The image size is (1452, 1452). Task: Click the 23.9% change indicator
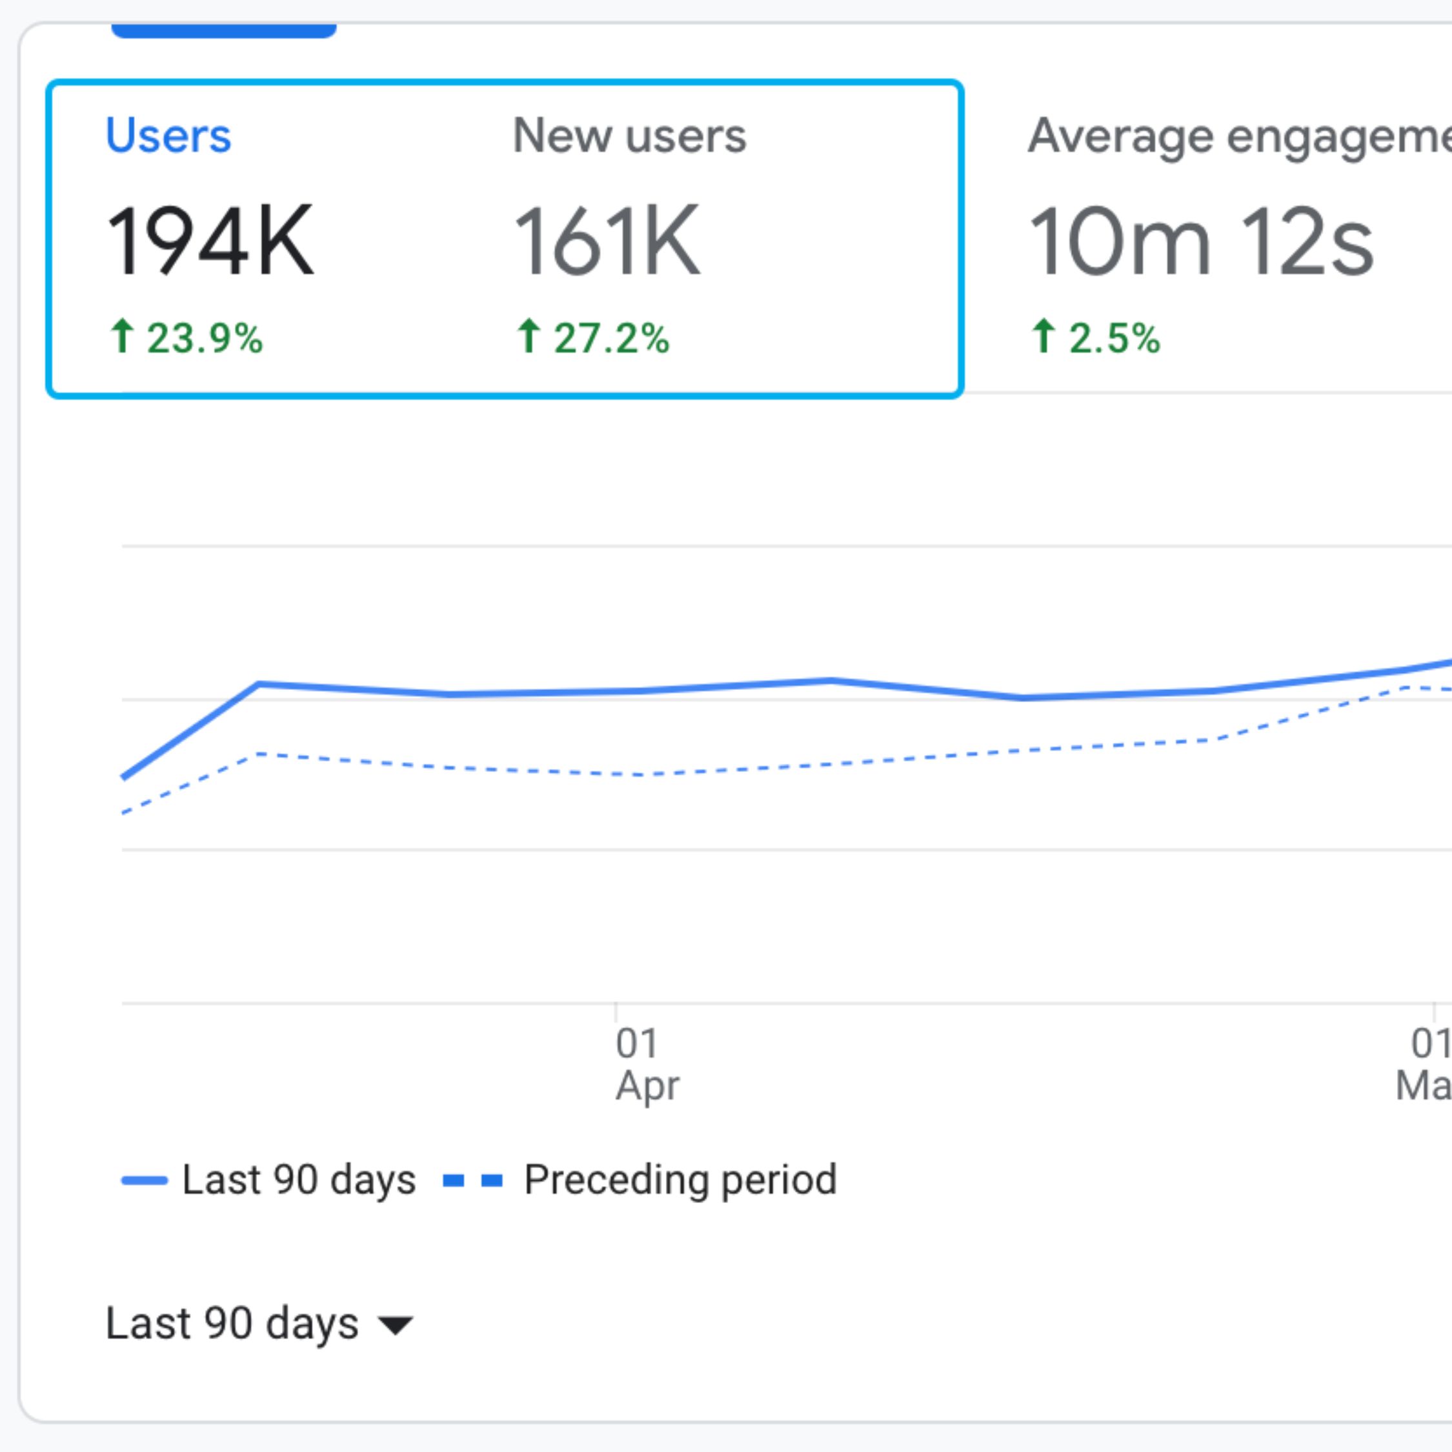pos(205,338)
